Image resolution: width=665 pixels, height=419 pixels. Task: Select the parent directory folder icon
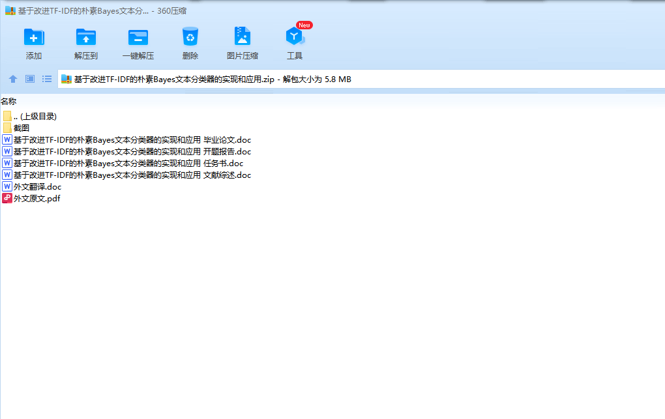pos(7,116)
